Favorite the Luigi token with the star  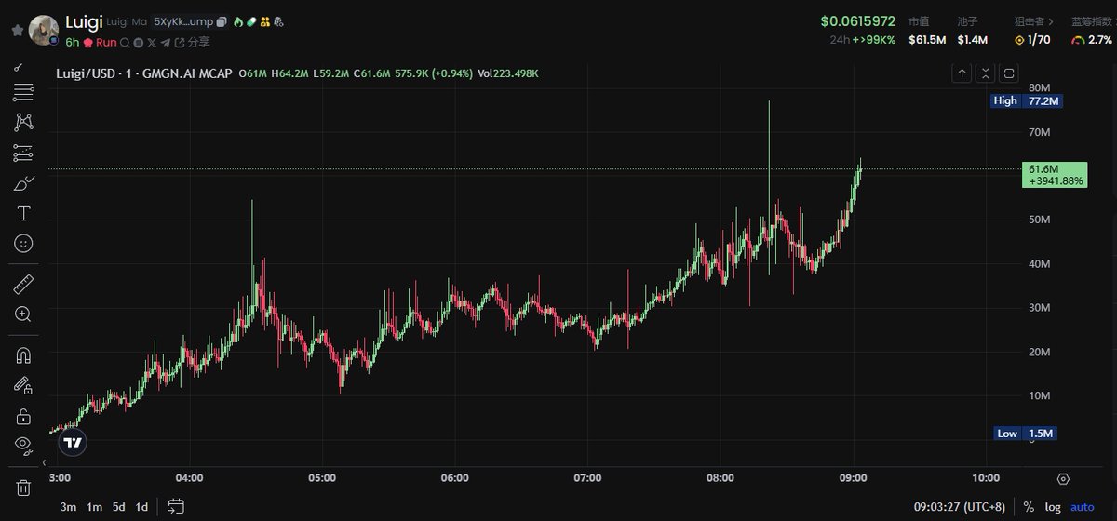pyautogui.click(x=17, y=31)
